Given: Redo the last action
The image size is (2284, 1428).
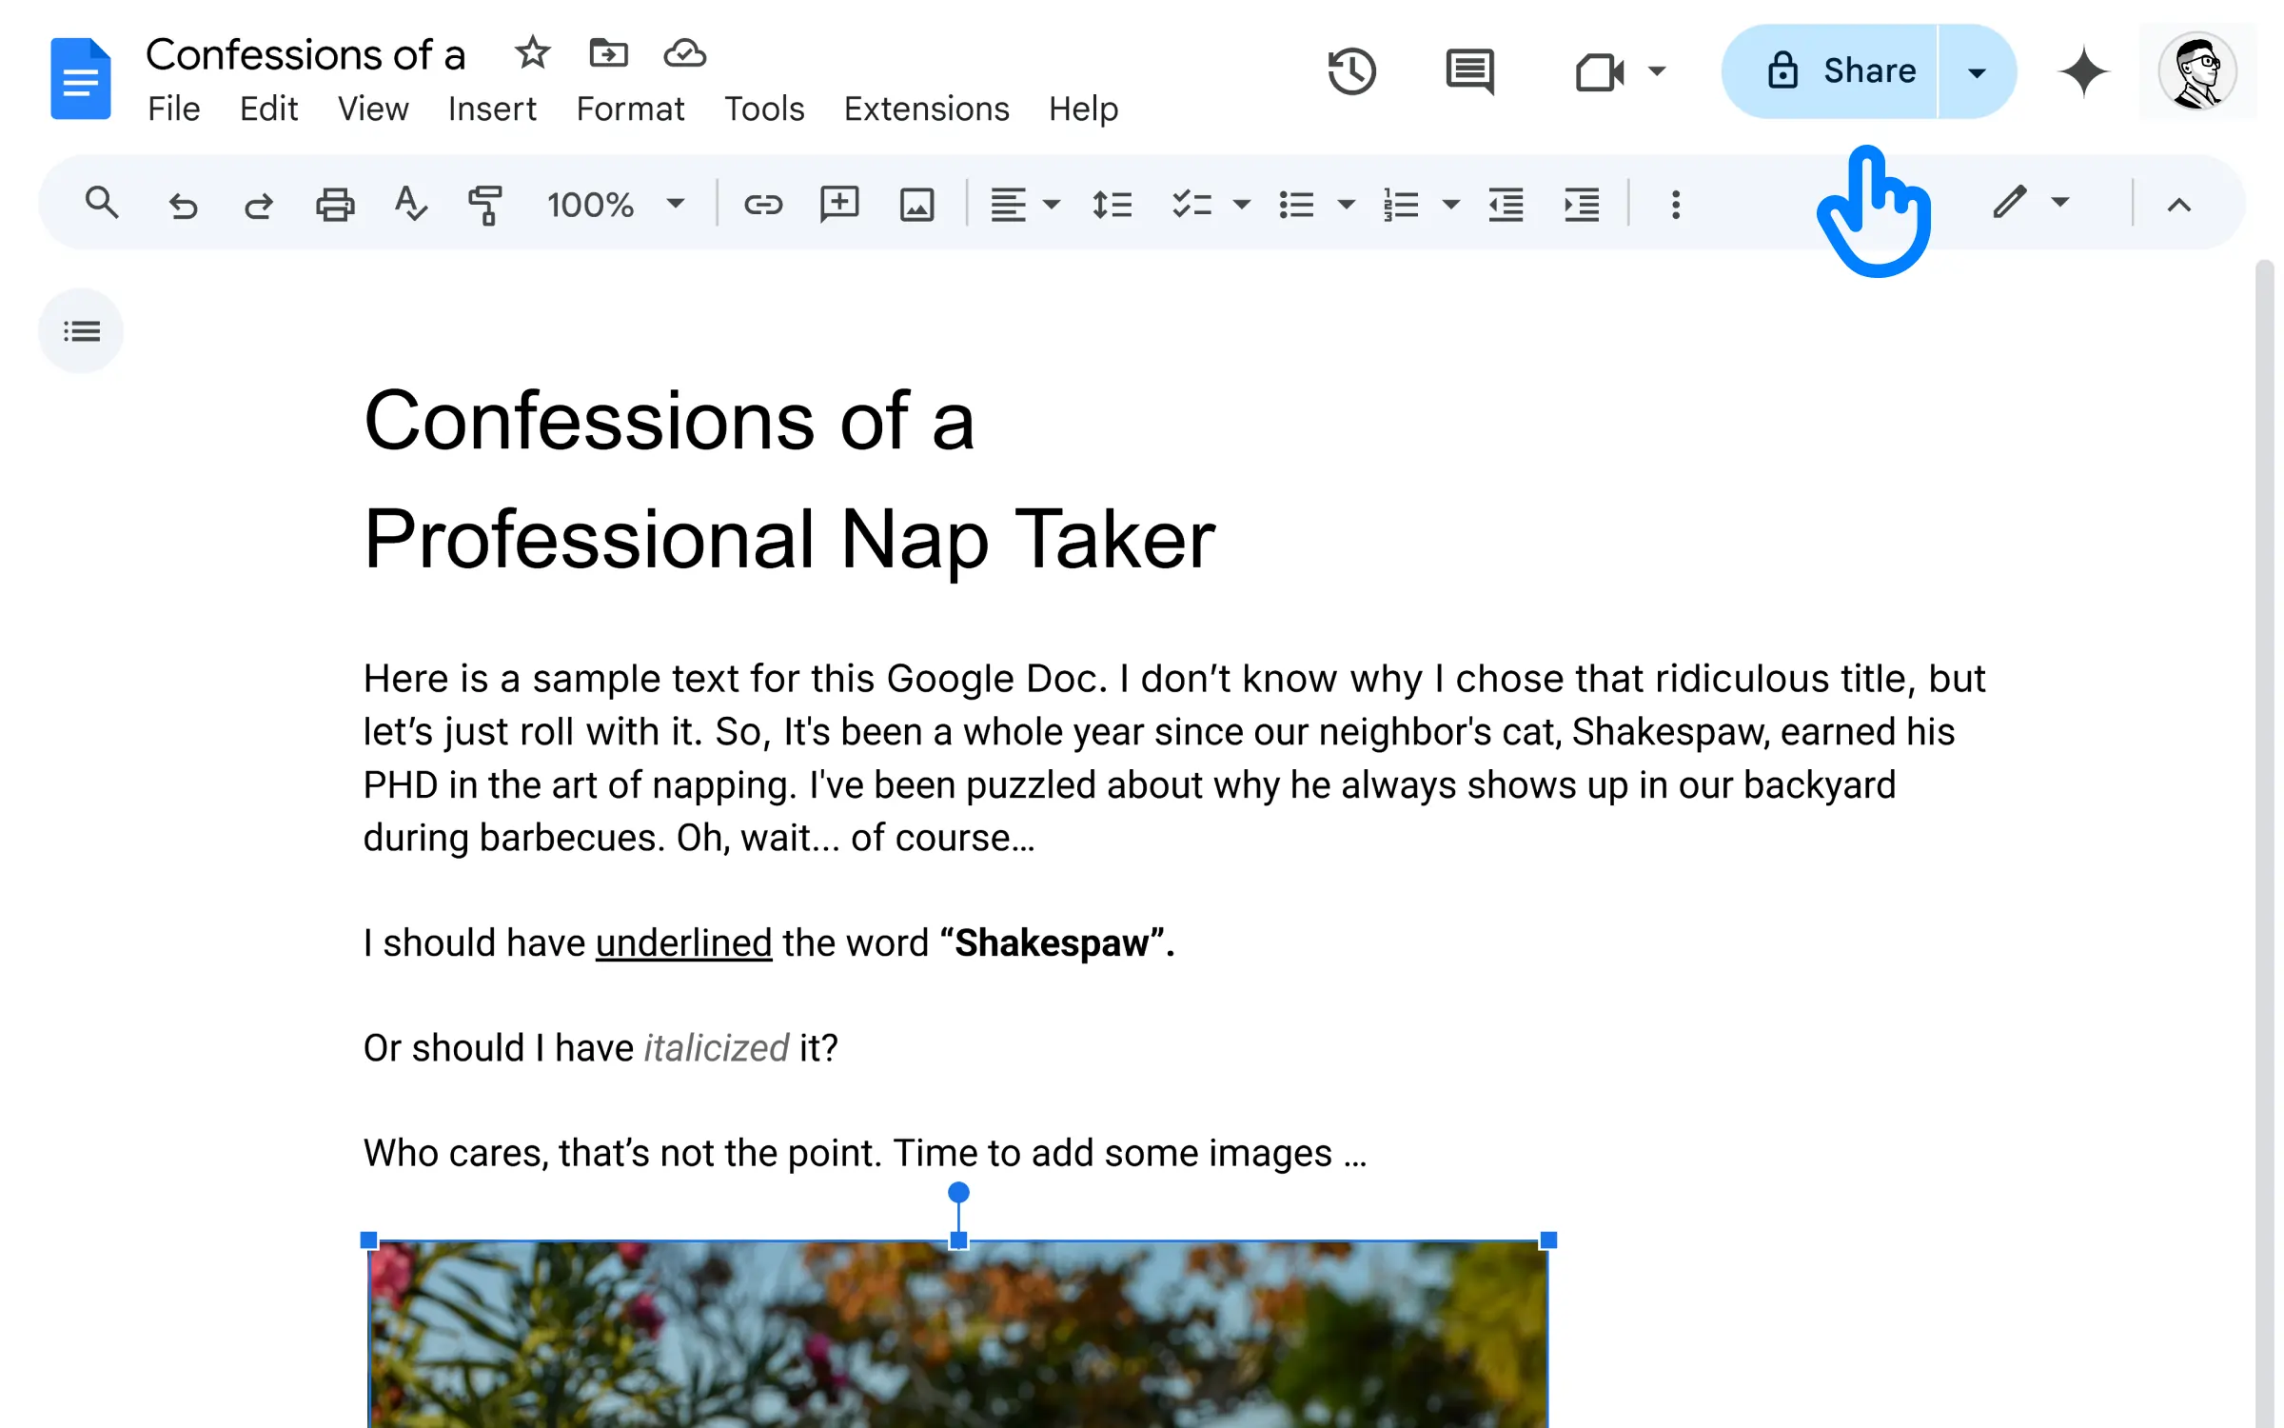Looking at the screenshot, I should [x=258, y=205].
